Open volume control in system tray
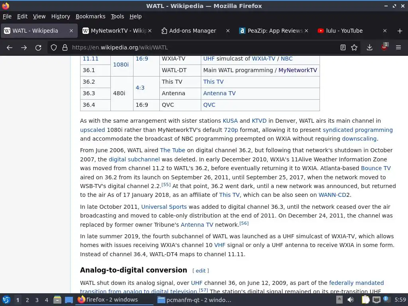Viewport: 408px width, 306px height. pyautogui.click(x=351, y=300)
